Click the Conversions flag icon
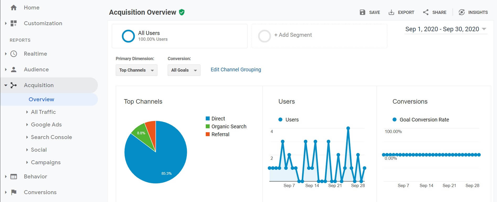The image size is (497, 202). click(x=14, y=192)
